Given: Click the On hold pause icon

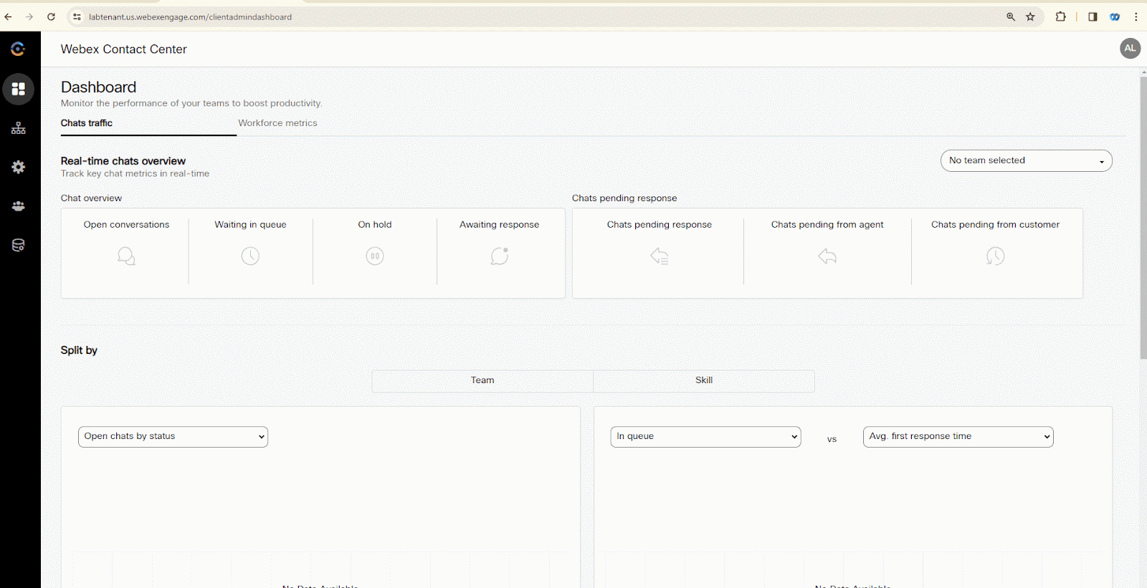Looking at the screenshot, I should pos(375,256).
